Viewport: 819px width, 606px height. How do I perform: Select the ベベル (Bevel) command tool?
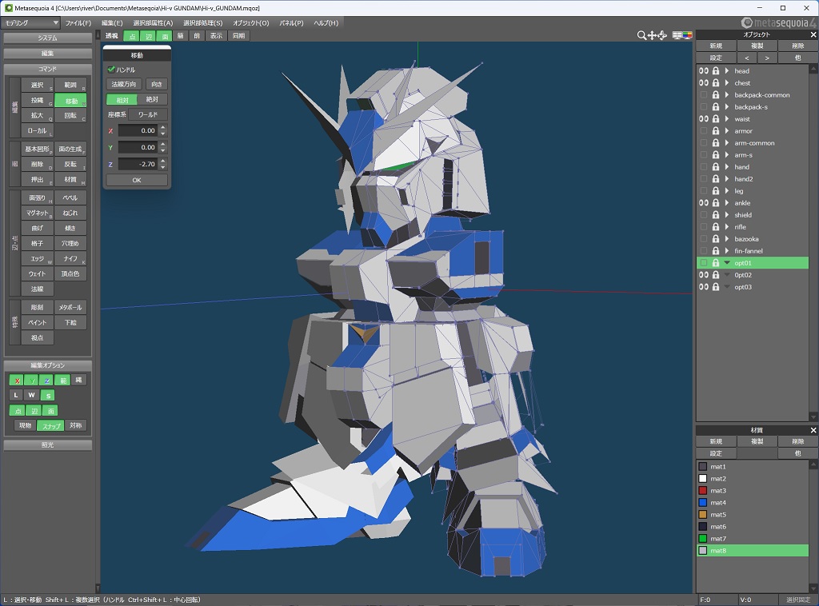(x=70, y=197)
